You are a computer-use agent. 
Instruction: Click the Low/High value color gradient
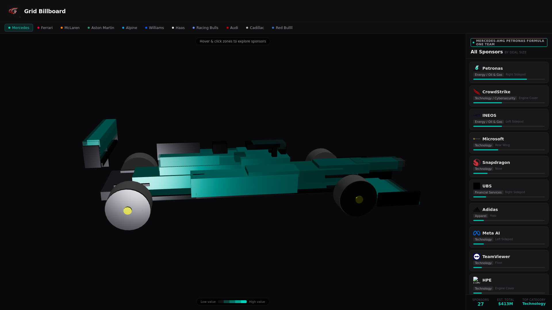[x=232, y=302]
